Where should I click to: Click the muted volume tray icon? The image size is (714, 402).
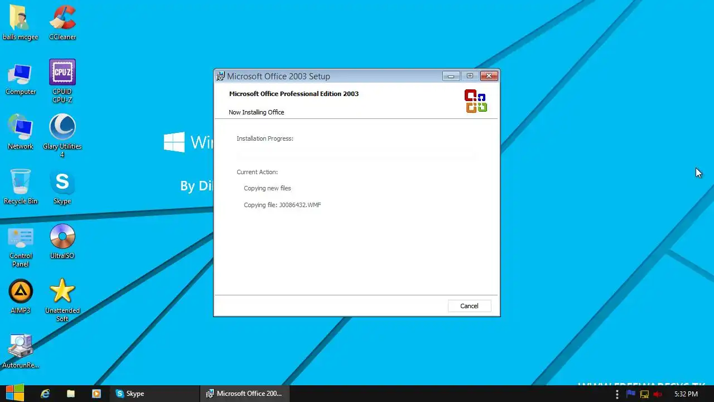658,394
